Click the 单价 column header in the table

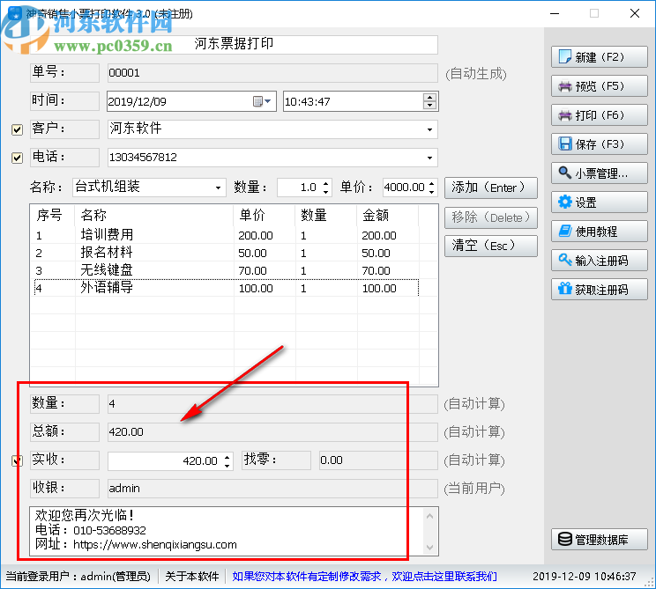[x=265, y=215]
